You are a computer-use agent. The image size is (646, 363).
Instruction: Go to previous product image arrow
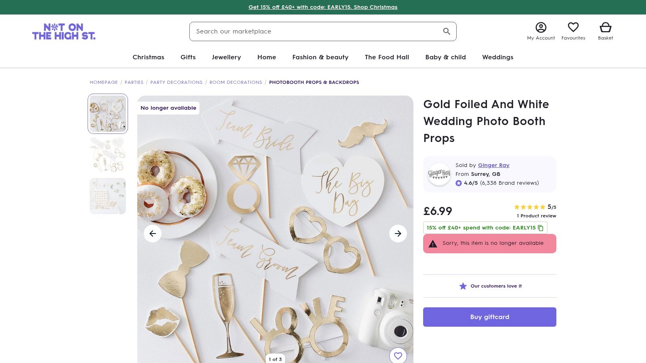(x=153, y=234)
